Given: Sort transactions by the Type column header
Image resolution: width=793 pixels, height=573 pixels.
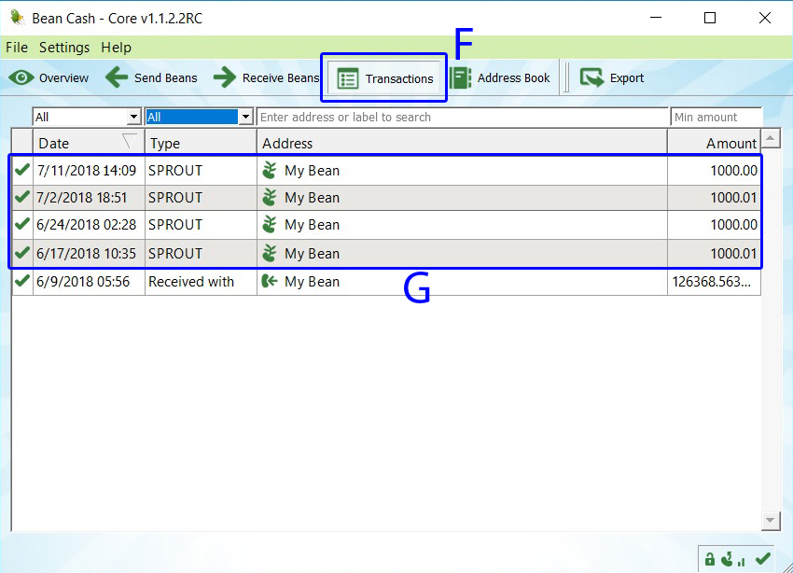Looking at the screenshot, I should 201,143.
